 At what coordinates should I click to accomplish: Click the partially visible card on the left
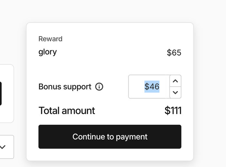tap(7, 93)
